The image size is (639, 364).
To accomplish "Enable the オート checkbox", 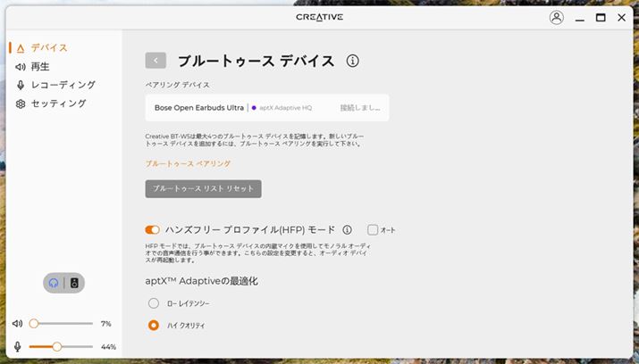I will click(373, 230).
